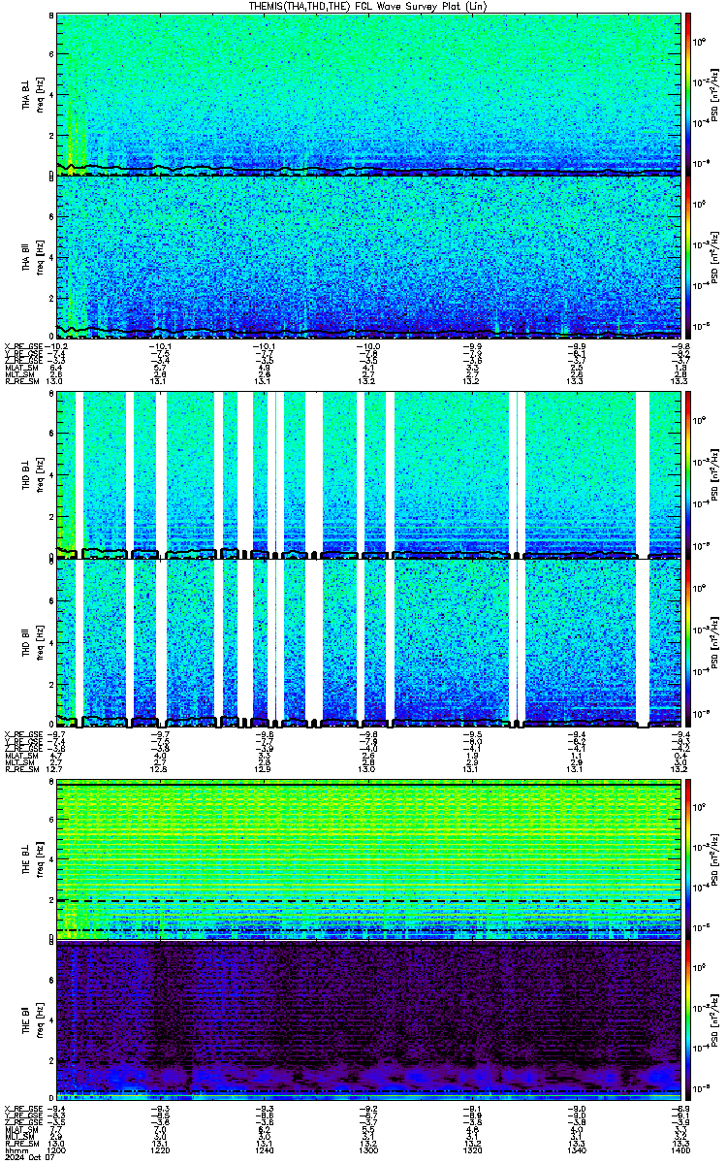Select the 'THA B⊥' axis label
Image resolution: width=727 pixels, height=1164 pixels.
[26, 94]
